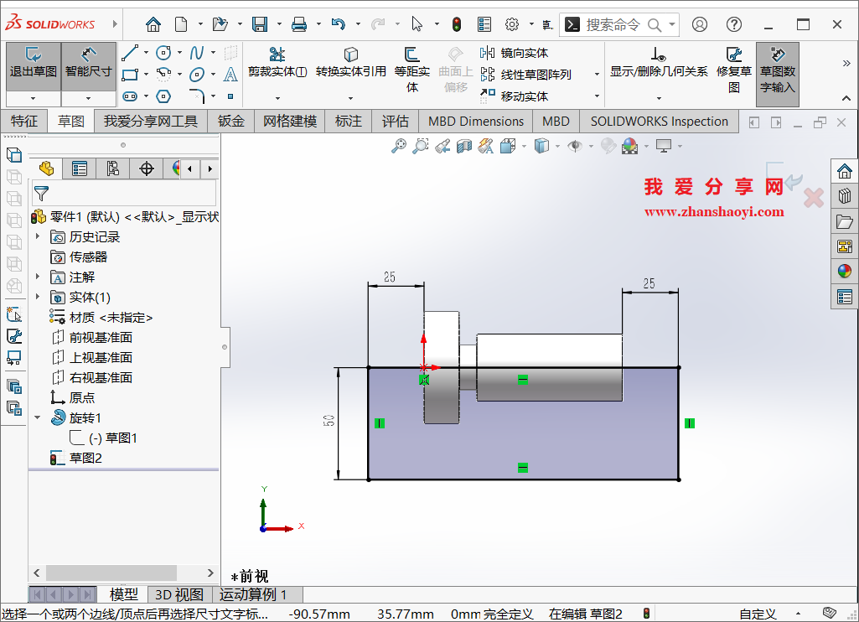The width and height of the screenshot is (859, 622).
Task: Select the Smart Dimension tool
Action: coord(88,67)
